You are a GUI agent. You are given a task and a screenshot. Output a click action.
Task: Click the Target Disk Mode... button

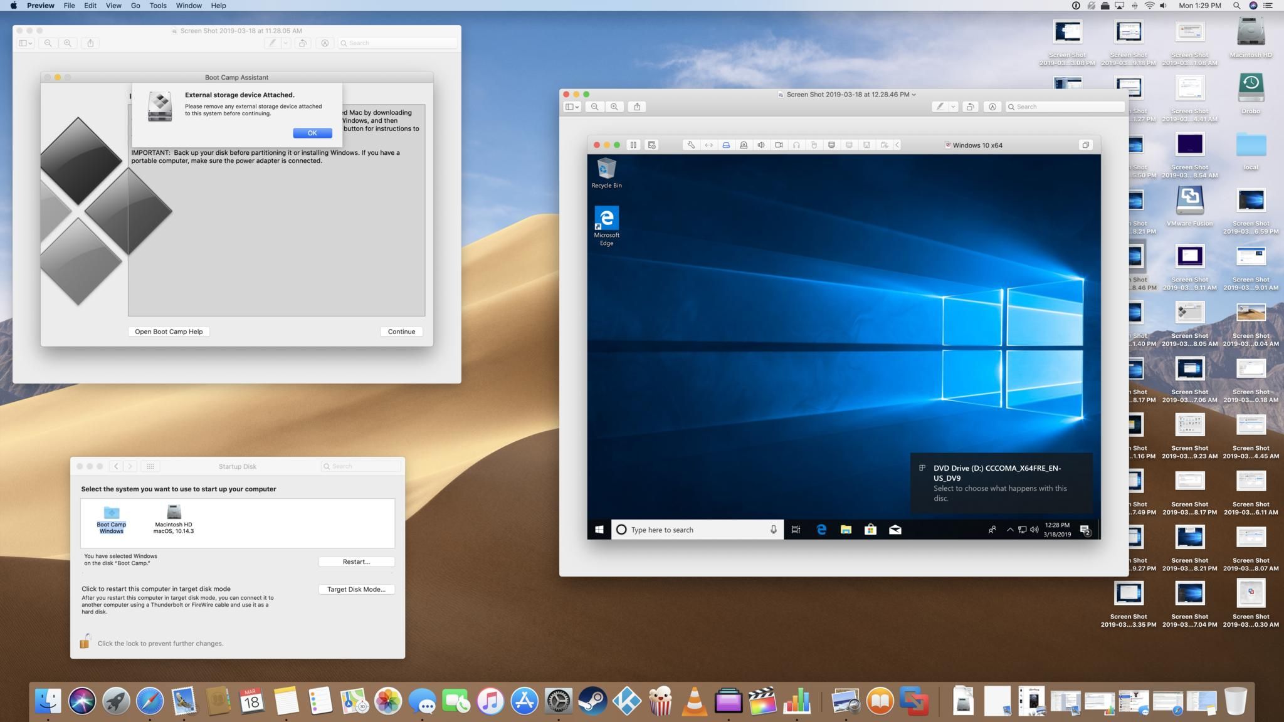coord(356,589)
